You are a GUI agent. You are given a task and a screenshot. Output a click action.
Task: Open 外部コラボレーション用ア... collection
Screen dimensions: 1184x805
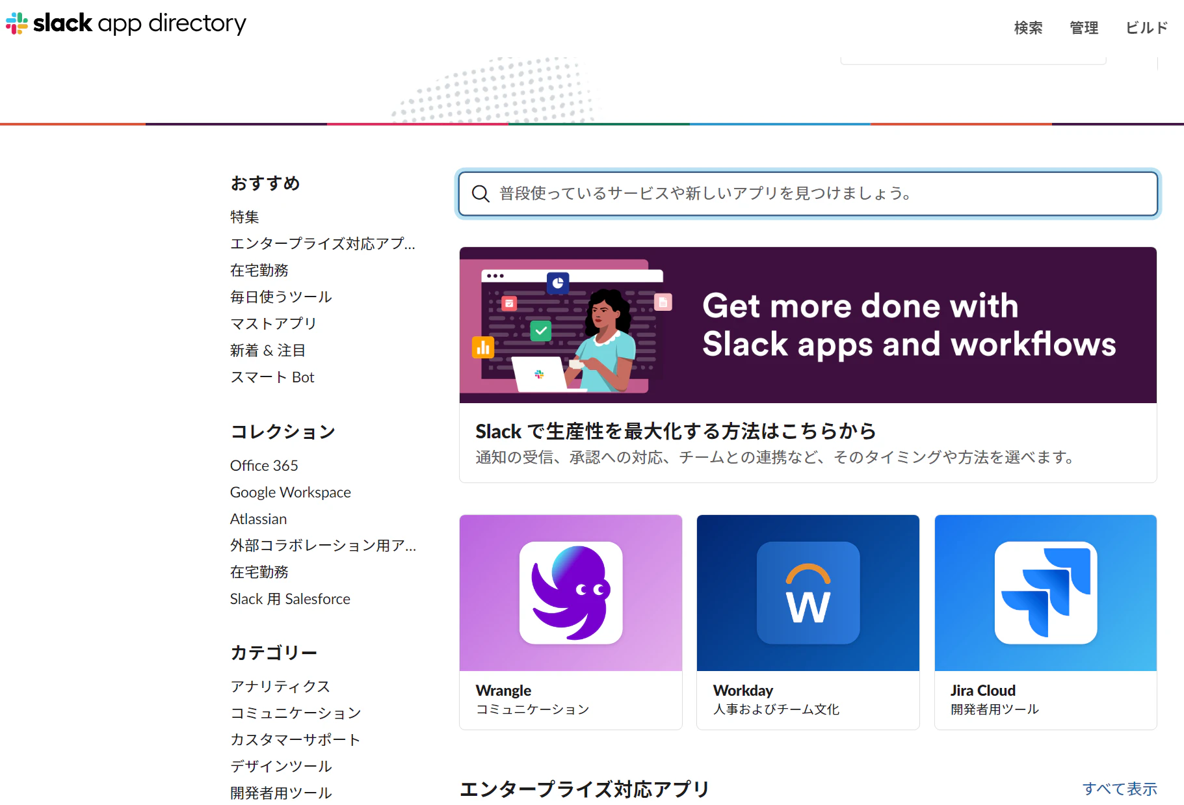323,546
